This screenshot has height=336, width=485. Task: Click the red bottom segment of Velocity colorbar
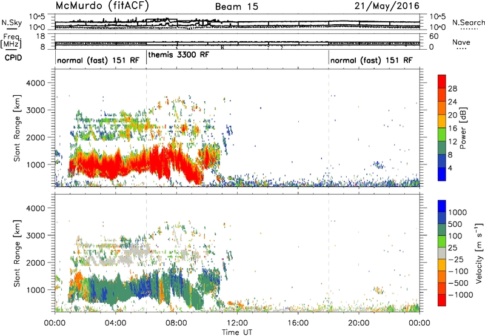pos(442,300)
